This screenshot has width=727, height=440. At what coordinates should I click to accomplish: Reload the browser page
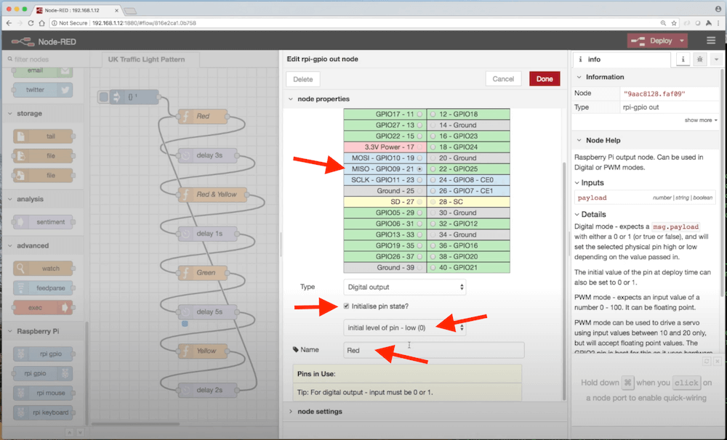(31, 23)
